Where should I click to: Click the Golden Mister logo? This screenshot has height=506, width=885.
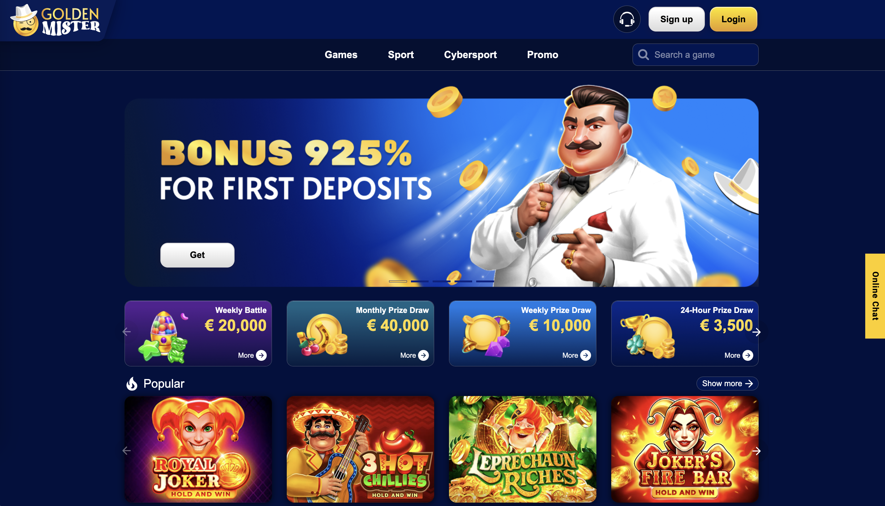coord(56,20)
